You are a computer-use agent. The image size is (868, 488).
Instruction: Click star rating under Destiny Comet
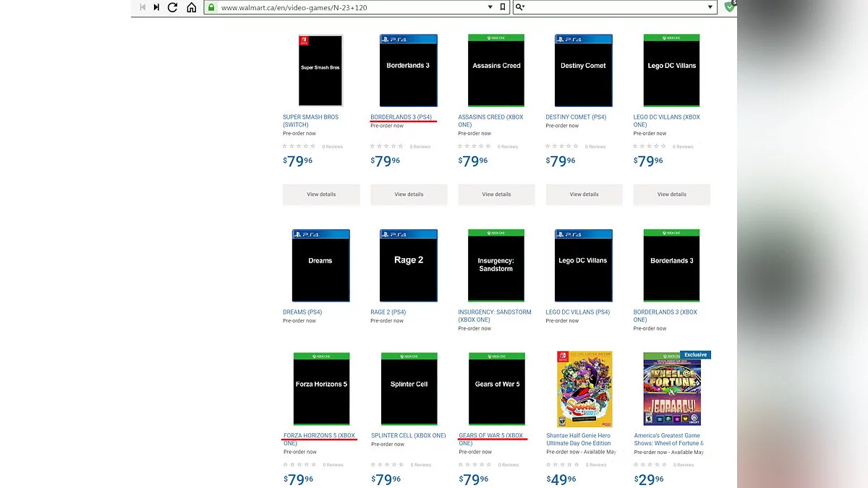pos(562,147)
